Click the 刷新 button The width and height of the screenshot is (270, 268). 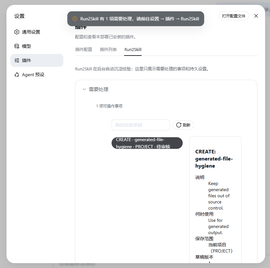point(183,125)
